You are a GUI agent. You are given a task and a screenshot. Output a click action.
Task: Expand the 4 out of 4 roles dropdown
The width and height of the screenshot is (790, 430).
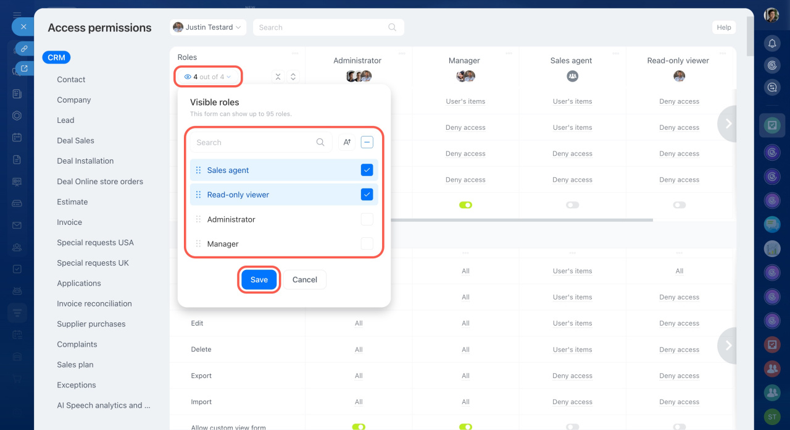click(x=208, y=77)
